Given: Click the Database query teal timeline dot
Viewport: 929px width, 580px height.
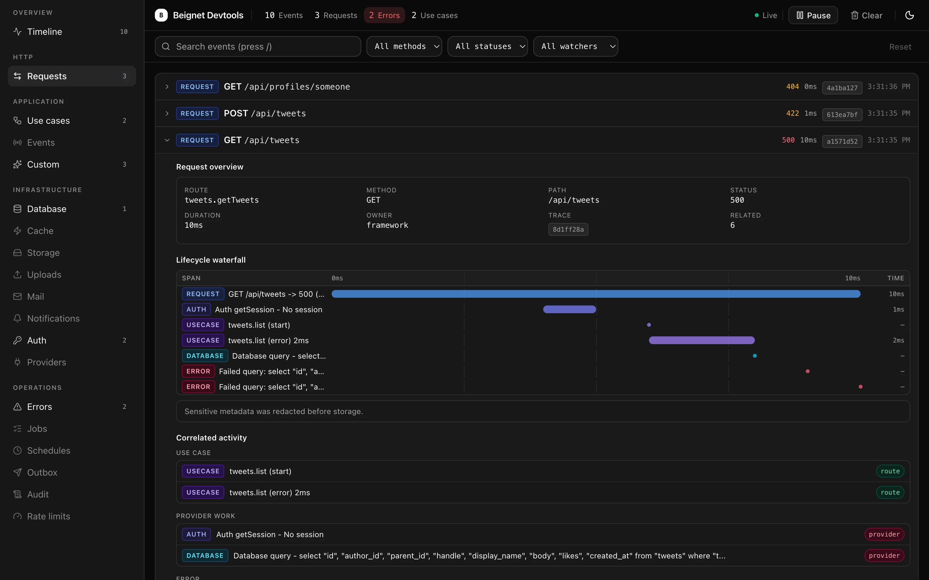Looking at the screenshot, I should [x=755, y=356].
